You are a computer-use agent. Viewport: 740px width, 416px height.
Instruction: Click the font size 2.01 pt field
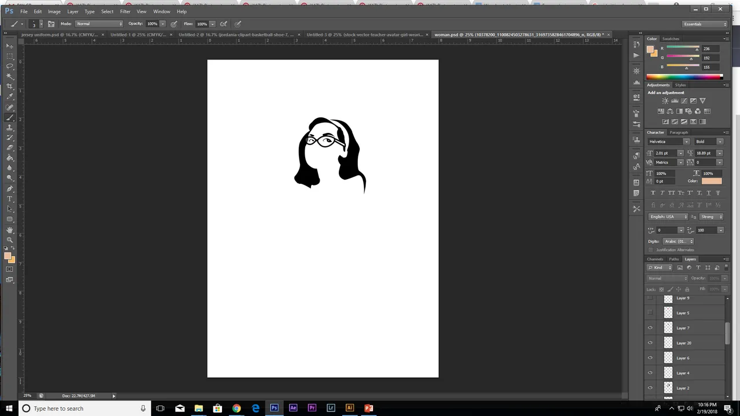665,153
